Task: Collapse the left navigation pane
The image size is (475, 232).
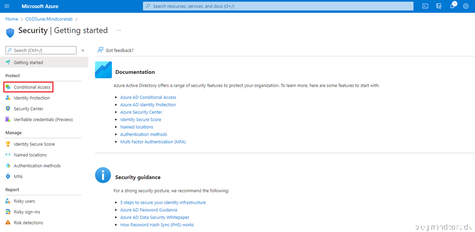Action: click(x=83, y=50)
